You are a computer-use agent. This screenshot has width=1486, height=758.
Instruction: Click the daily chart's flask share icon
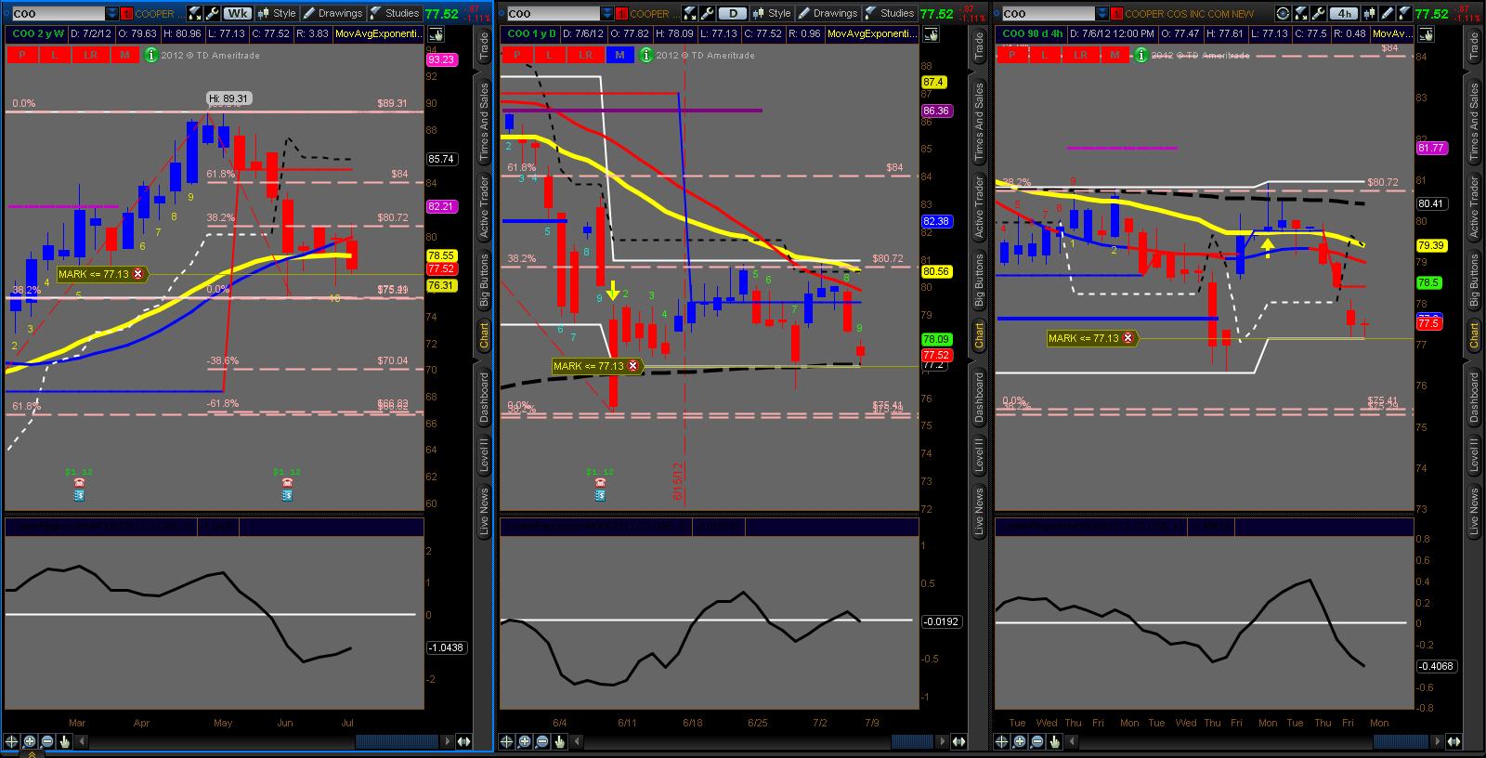690,14
